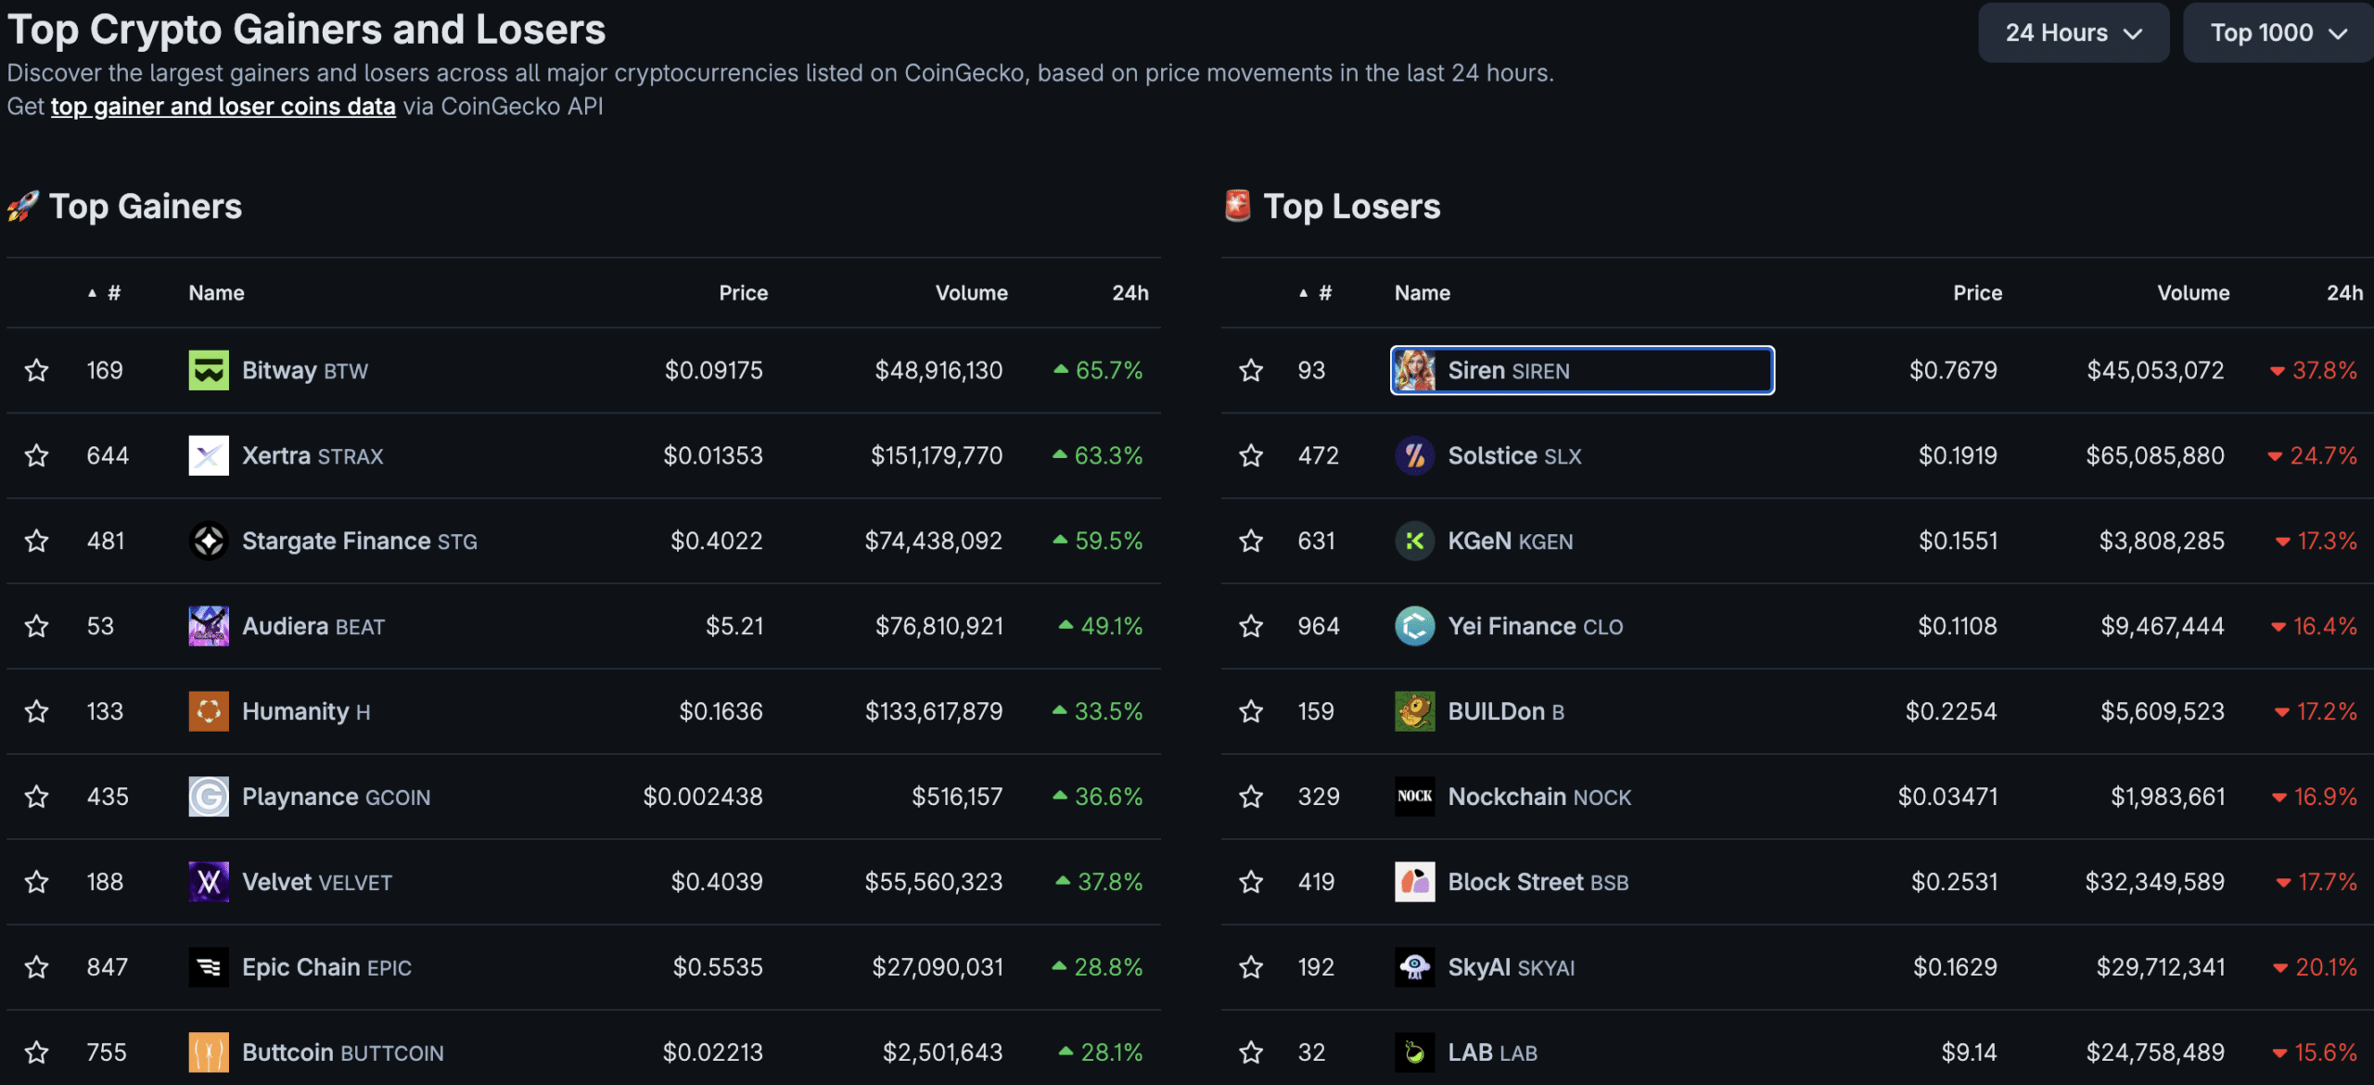Follow the top gainer and loser coins data link

223,107
